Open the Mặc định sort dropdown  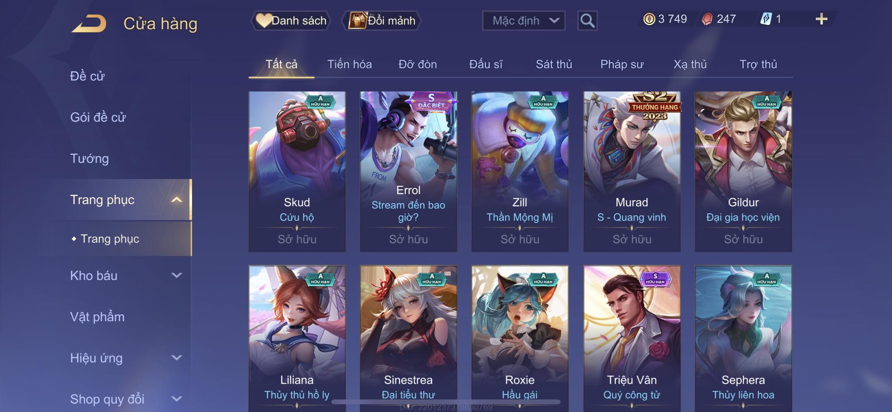[524, 20]
